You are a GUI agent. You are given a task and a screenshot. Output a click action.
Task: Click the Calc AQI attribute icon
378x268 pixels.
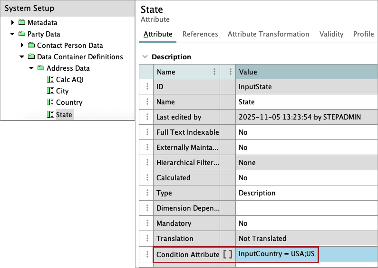50,80
